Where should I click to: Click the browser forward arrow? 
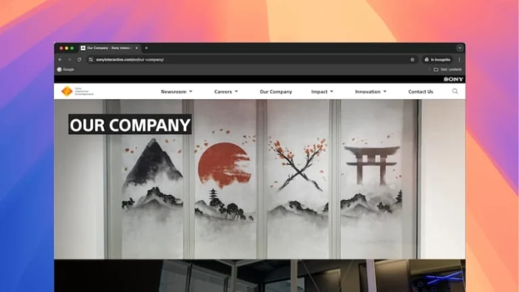[70, 59]
